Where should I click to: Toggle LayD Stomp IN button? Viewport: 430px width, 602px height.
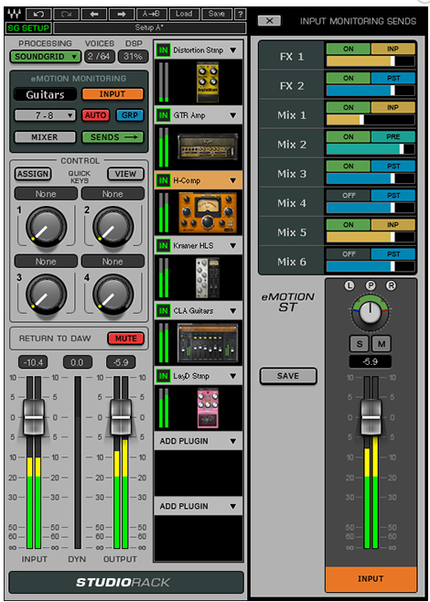pyautogui.click(x=164, y=376)
